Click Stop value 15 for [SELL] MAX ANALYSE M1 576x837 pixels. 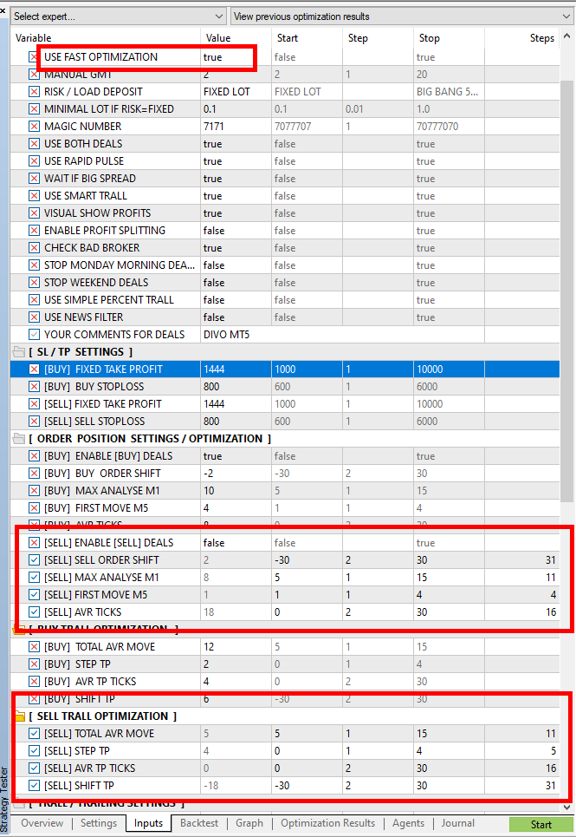coord(449,577)
